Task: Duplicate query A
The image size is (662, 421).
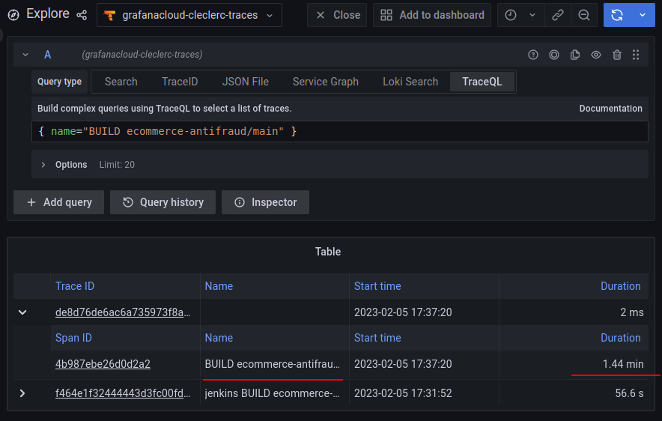Action: pos(574,55)
